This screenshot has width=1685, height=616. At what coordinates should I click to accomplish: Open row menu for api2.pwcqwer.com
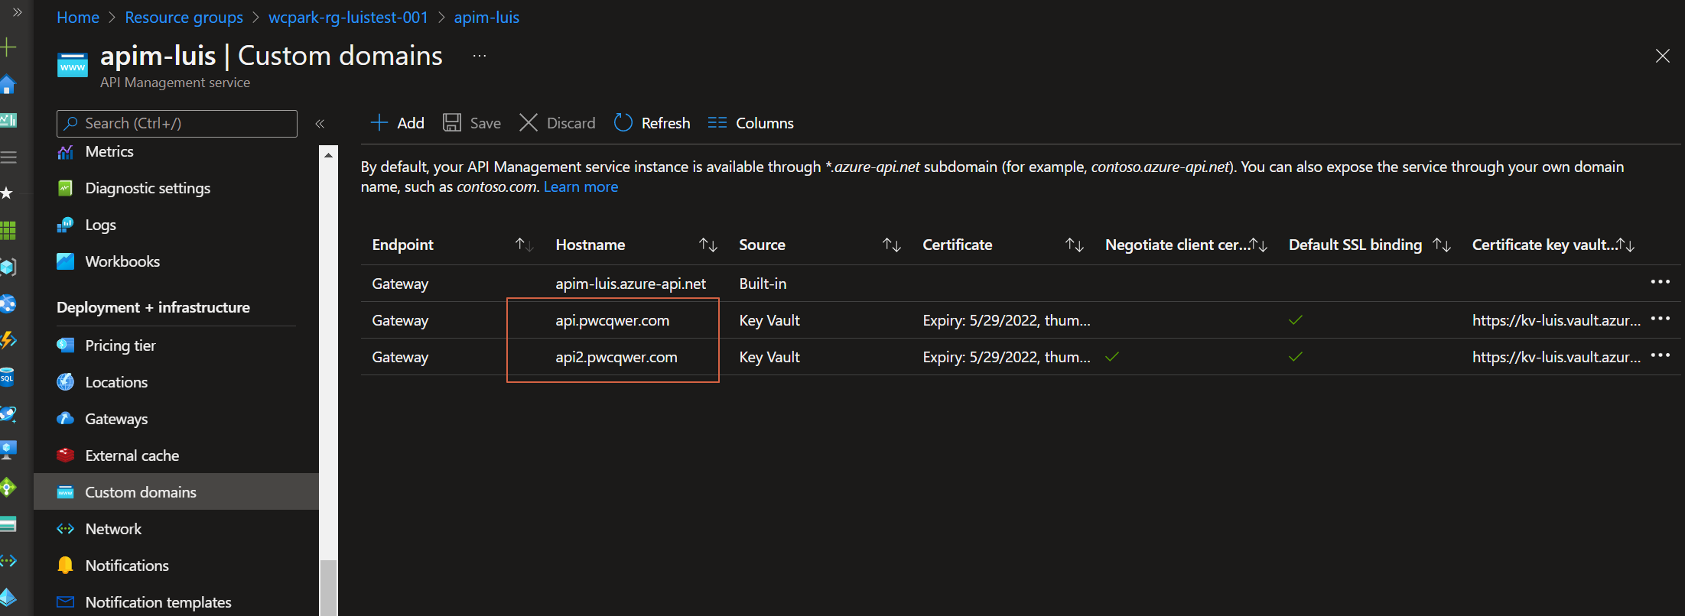tap(1660, 355)
